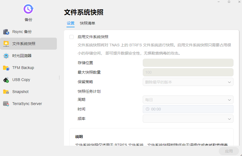
Task: Select TerraSync Server label in sidebar
Action: coord(27,104)
